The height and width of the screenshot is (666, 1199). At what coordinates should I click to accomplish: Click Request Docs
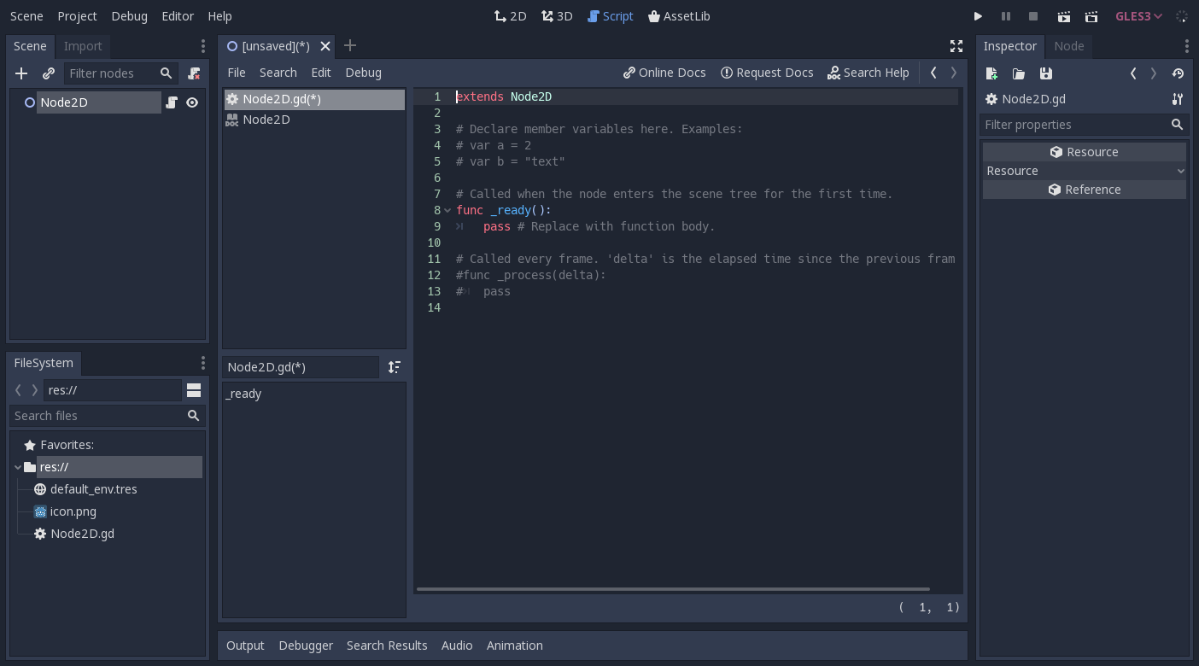(x=767, y=73)
